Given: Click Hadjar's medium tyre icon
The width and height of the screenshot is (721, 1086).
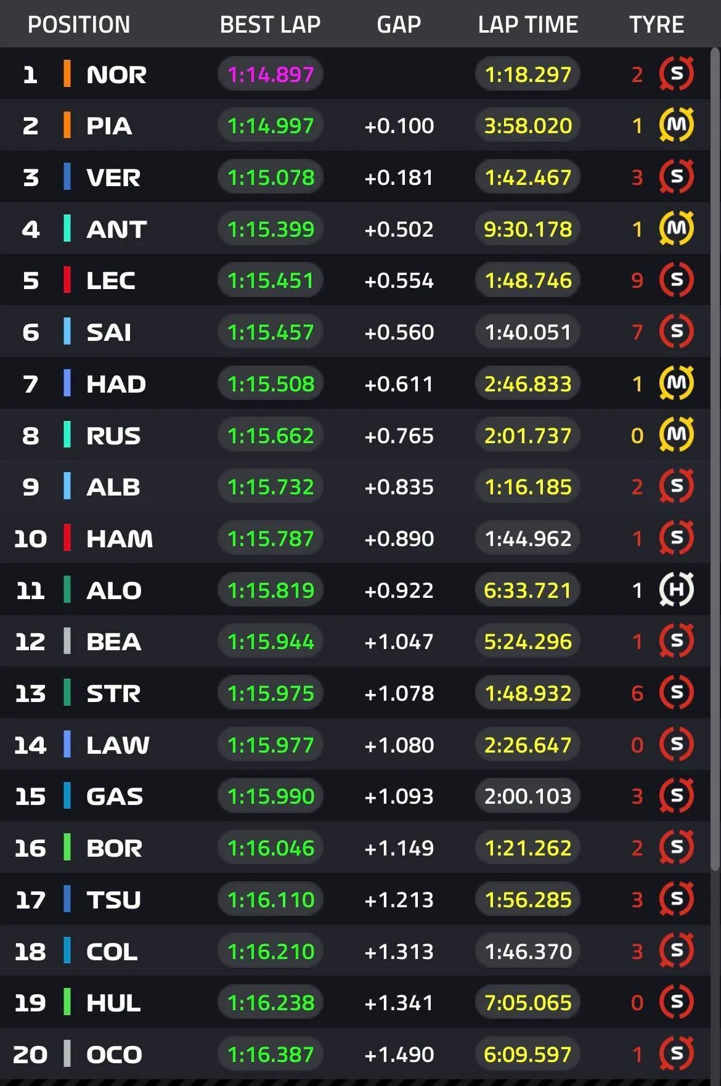Looking at the screenshot, I should point(677,383).
